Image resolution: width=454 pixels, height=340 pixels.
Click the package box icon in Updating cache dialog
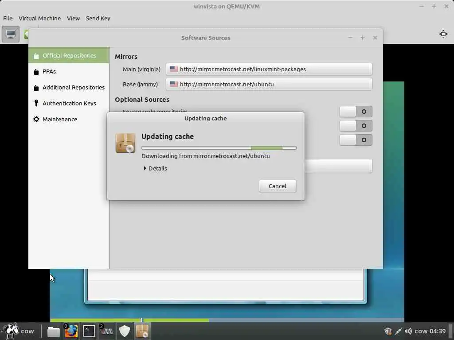[125, 143]
